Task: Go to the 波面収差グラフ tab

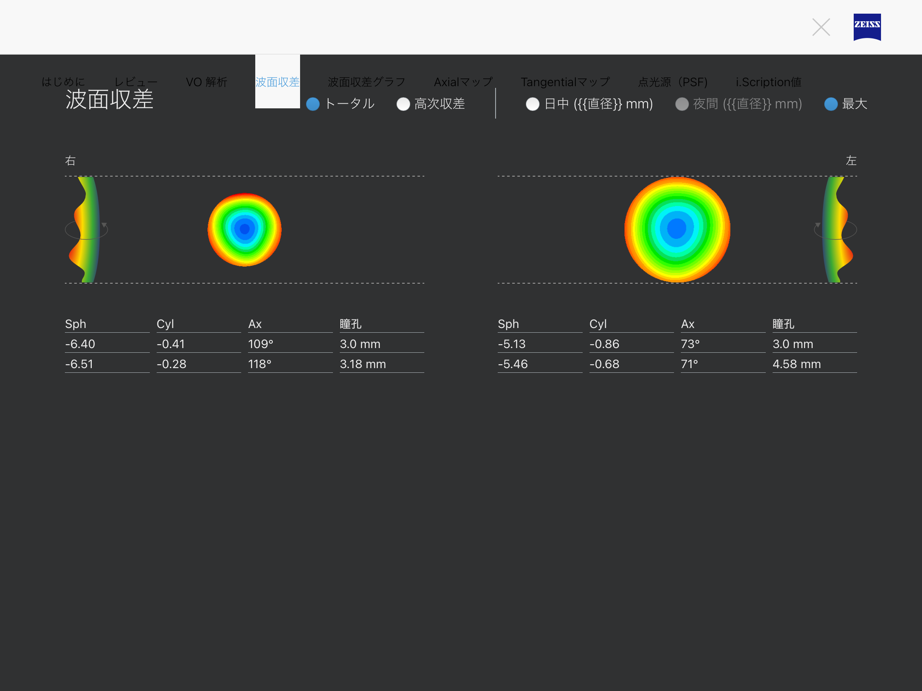Action: coord(366,81)
